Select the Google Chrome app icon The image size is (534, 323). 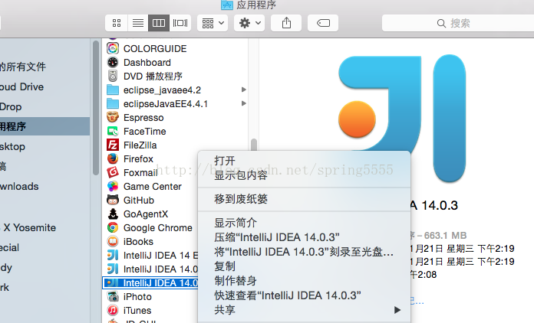pos(113,227)
